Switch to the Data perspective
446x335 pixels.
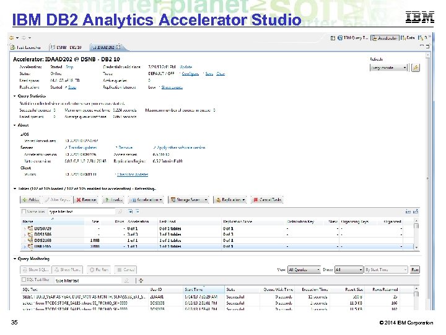(x=408, y=38)
